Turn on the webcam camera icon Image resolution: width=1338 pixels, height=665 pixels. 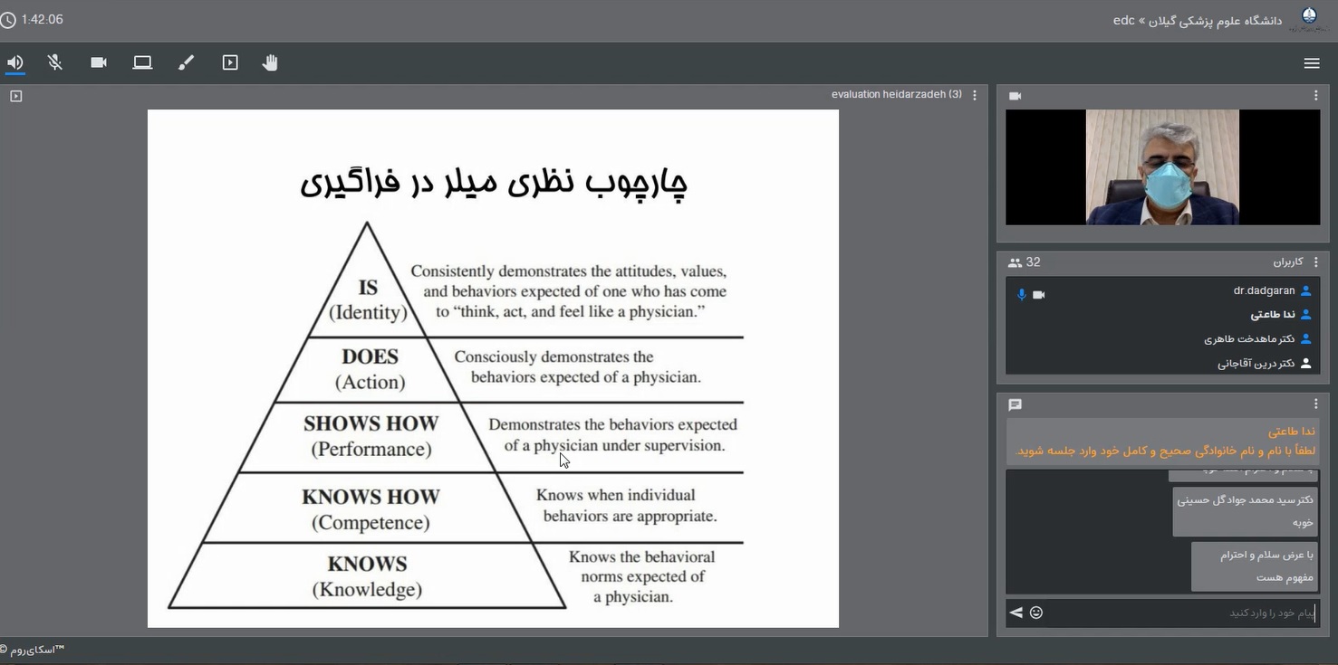99,62
